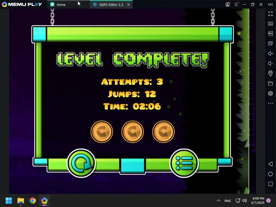Close the GDPS Editor 2.2 tab
The height and width of the screenshot is (207, 276).
[x=129, y=5]
